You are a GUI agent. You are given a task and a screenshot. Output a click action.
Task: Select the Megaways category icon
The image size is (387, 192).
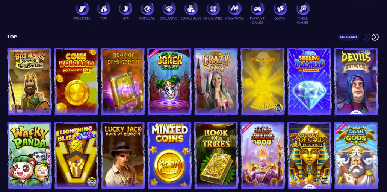coord(234,9)
